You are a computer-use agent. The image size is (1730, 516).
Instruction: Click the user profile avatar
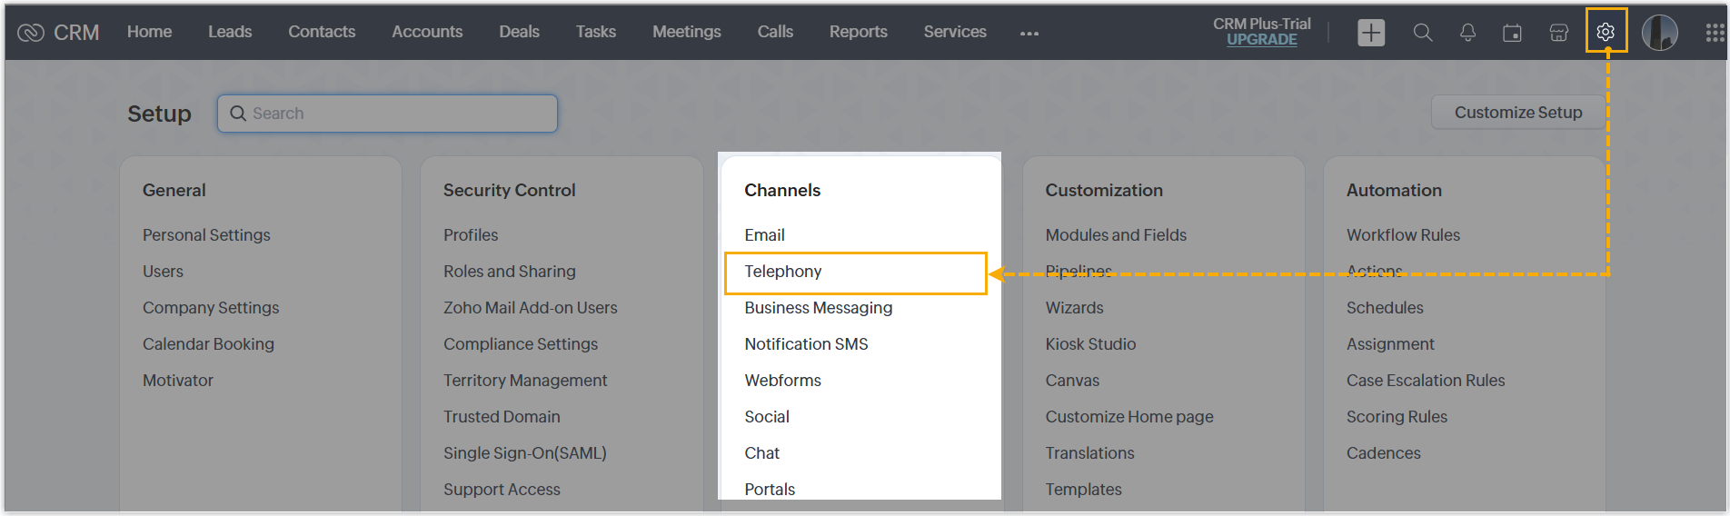tap(1659, 33)
